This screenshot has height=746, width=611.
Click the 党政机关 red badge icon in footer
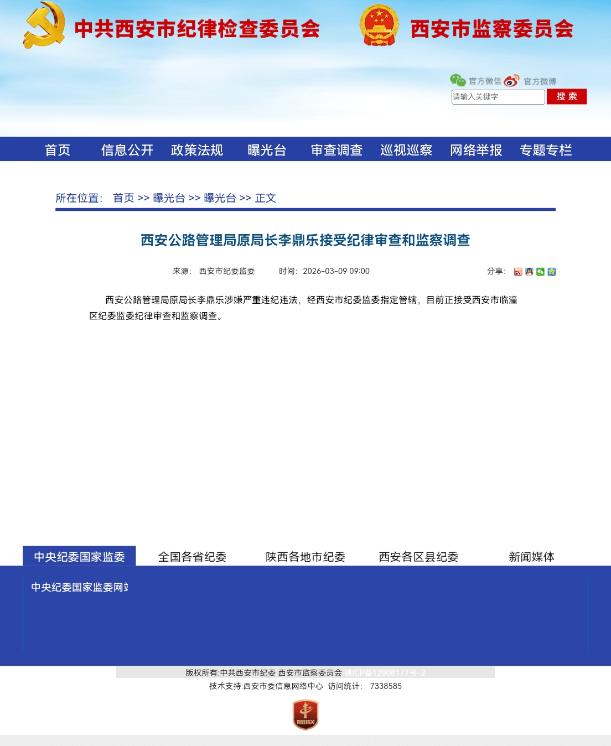click(305, 714)
